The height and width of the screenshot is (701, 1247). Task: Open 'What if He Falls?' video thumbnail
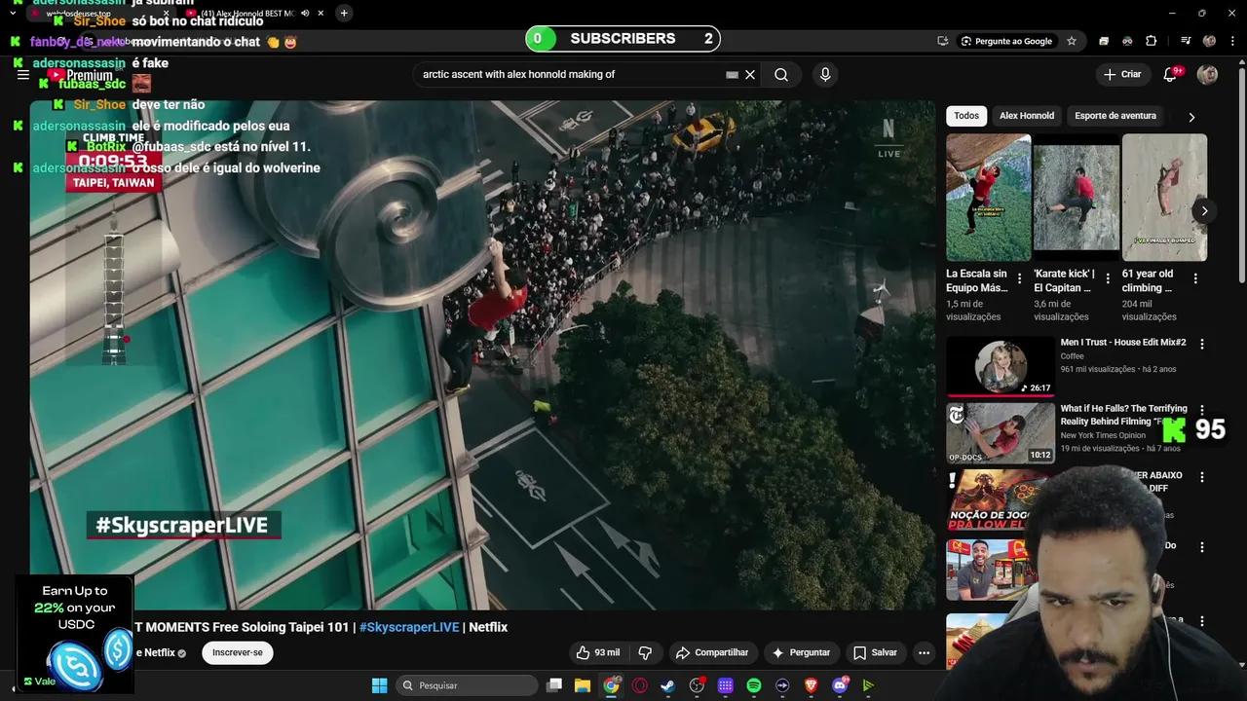click(1000, 433)
